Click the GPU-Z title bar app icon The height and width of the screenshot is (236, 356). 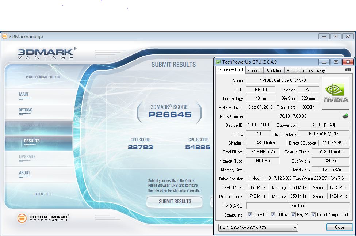[218, 62]
